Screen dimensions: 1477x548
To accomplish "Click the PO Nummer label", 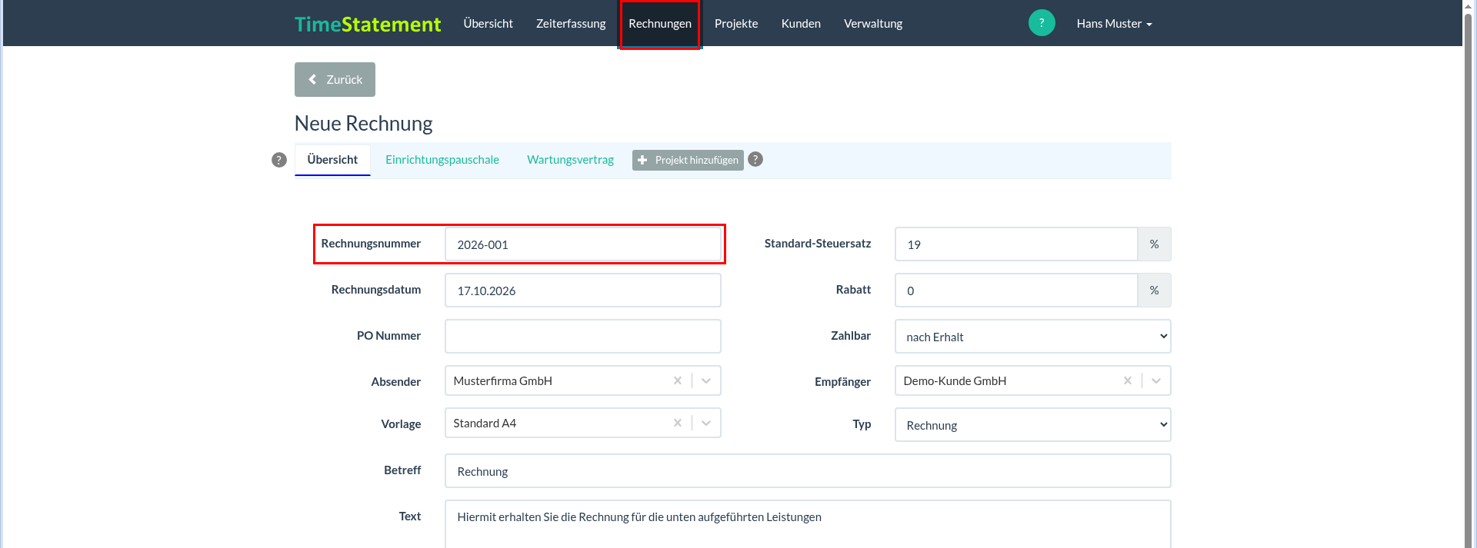I will pyautogui.click(x=388, y=336).
